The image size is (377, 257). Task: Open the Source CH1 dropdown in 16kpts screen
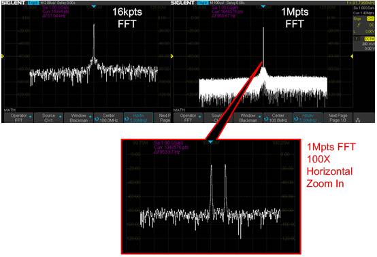click(48, 118)
